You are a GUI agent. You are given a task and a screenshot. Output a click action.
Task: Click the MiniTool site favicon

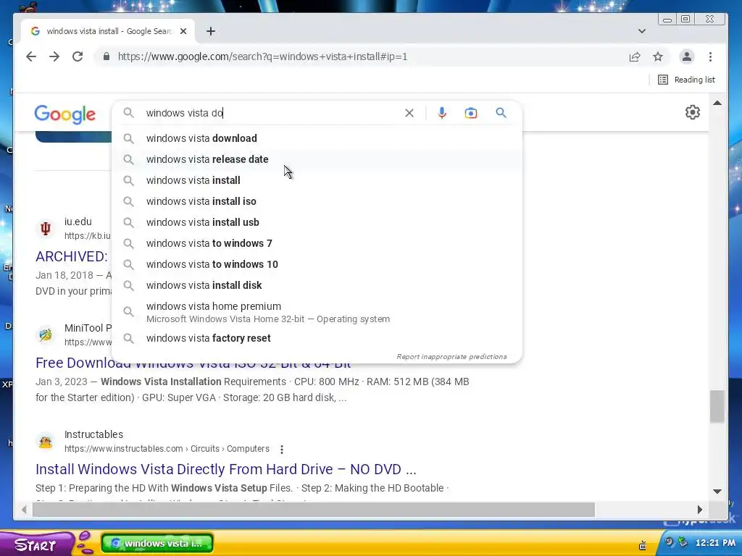[46, 335]
